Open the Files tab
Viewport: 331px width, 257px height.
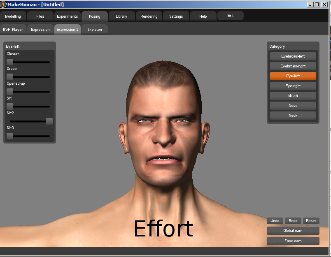pos(40,16)
